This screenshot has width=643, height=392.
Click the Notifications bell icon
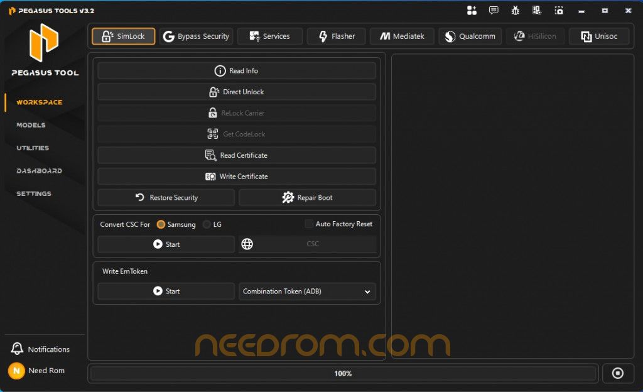[17, 349]
